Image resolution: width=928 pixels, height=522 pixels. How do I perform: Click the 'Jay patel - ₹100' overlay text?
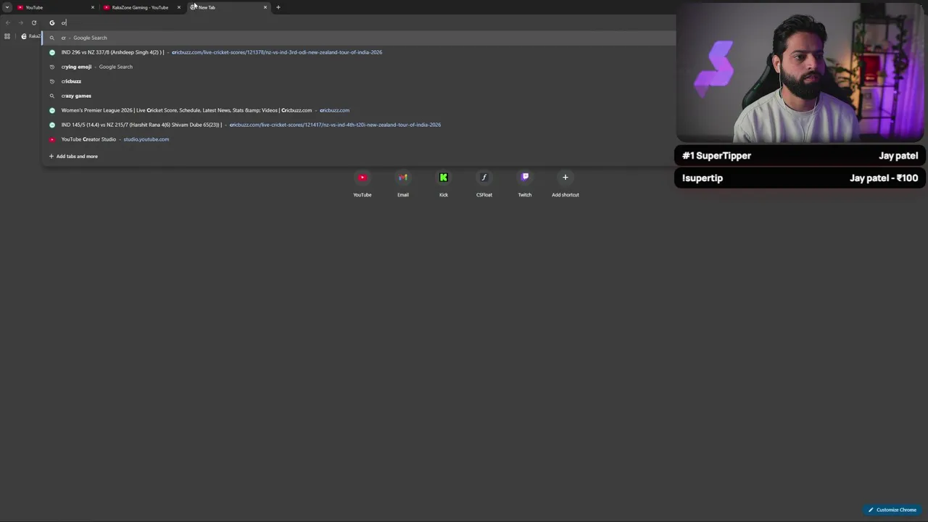pyautogui.click(x=883, y=178)
